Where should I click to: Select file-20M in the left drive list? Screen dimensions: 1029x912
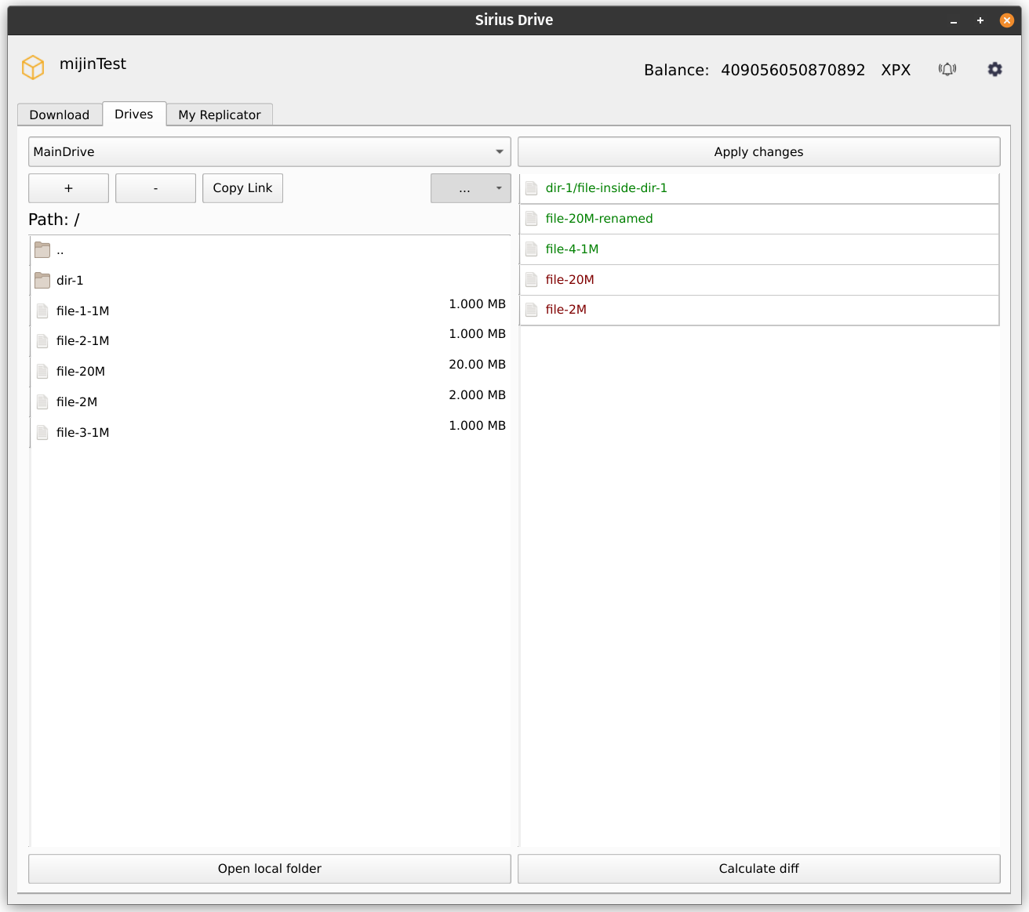pyautogui.click(x=270, y=371)
